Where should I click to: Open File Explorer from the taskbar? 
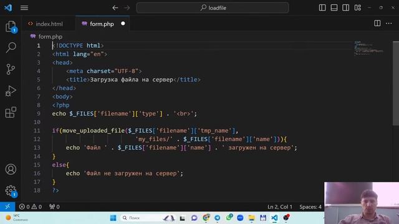[251, 218]
